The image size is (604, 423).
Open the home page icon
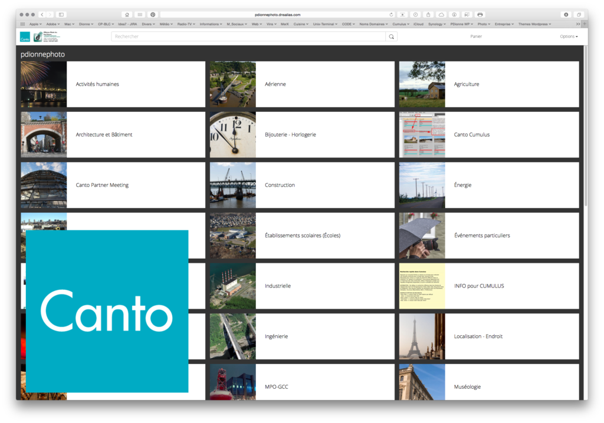(127, 15)
